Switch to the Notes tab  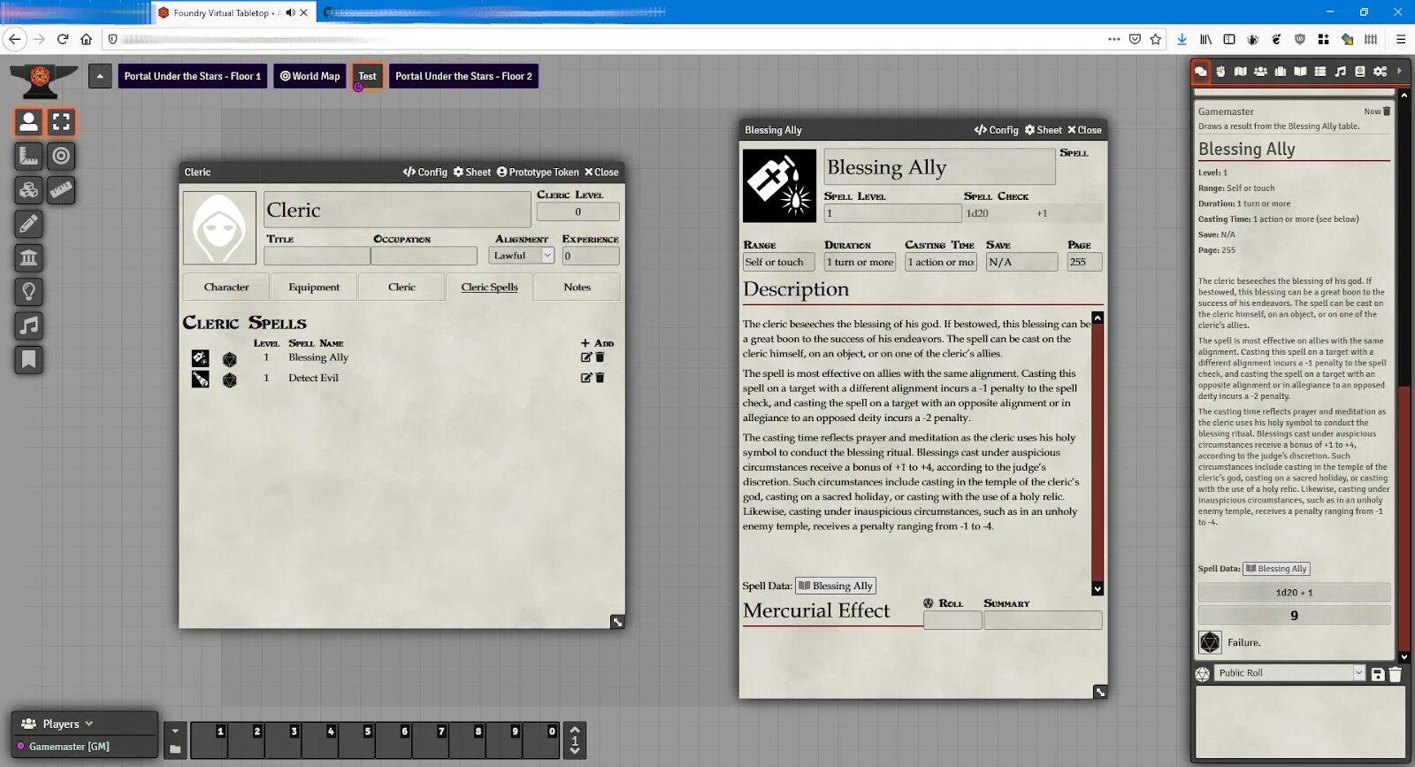tap(577, 288)
